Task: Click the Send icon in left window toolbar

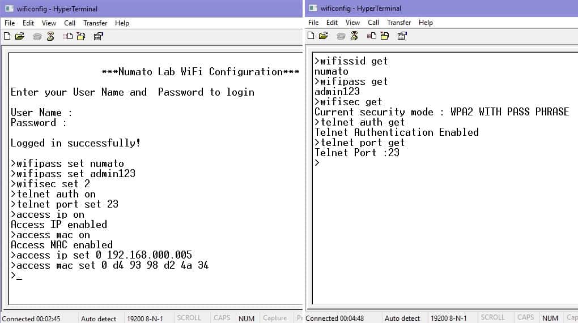Action: pos(69,36)
